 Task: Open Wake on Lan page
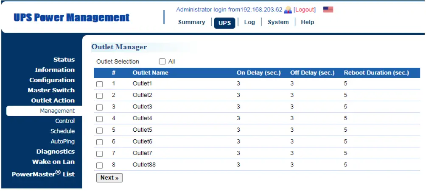pyautogui.click(x=53, y=162)
